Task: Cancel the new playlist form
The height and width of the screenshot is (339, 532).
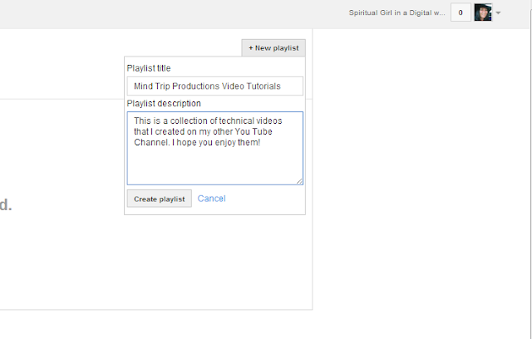Action: (x=211, y=199)
